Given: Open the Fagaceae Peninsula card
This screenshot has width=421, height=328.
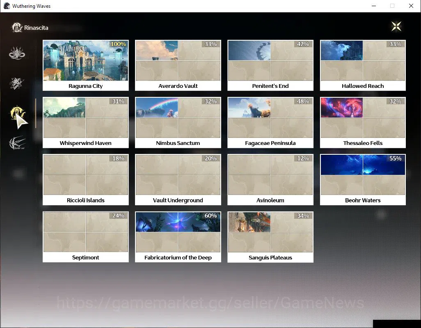Looking at the screenshot, I should tap(270, 122).
